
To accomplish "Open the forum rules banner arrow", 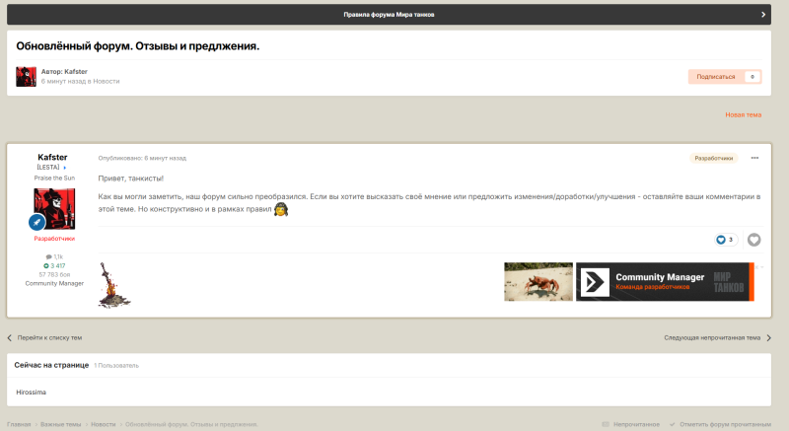I will pyautogui.click(x=762, y=15).
